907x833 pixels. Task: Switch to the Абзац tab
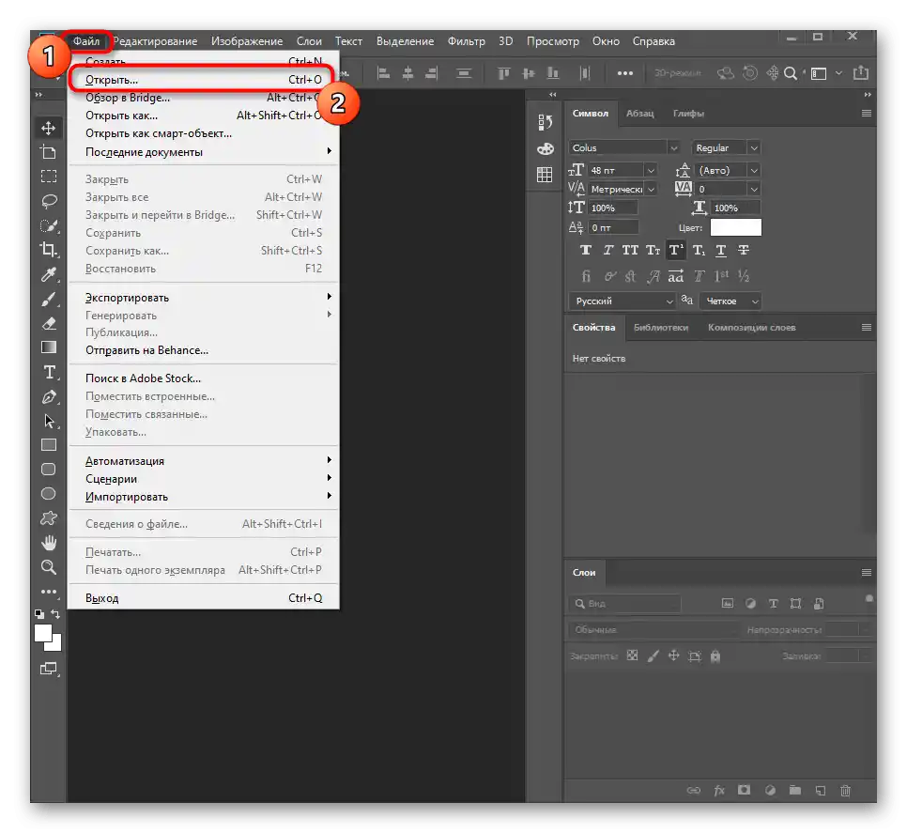[x=640, y=114]
